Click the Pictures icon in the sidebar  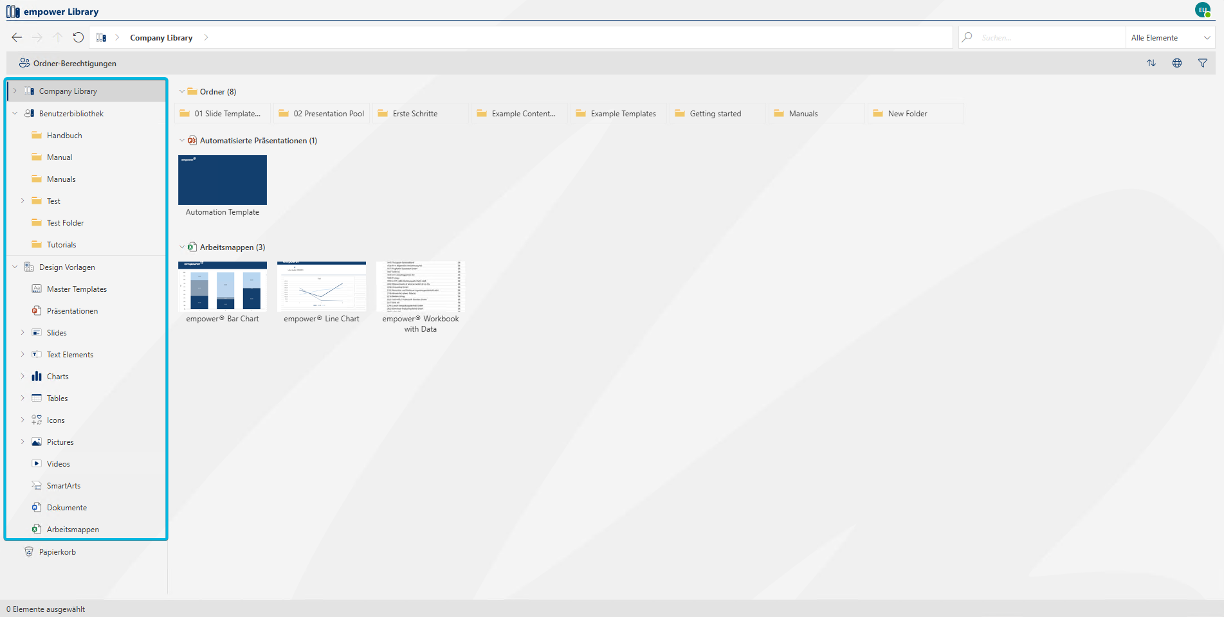coord(37,442)
